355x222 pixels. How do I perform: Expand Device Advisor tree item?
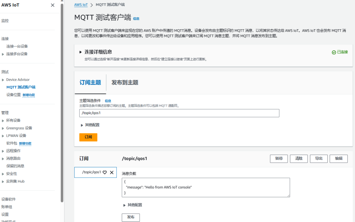point(3,80)
